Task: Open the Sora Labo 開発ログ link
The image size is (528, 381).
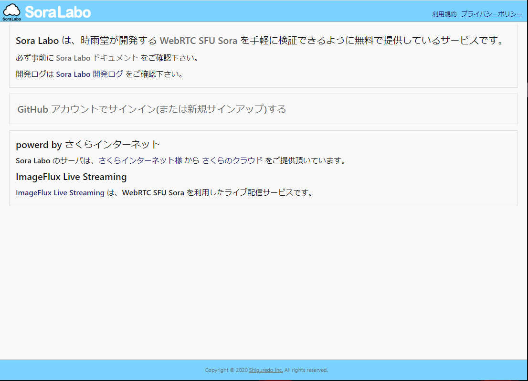Action: click(90, 74)
